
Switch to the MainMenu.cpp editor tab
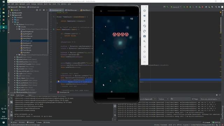[x=72, y=10]
